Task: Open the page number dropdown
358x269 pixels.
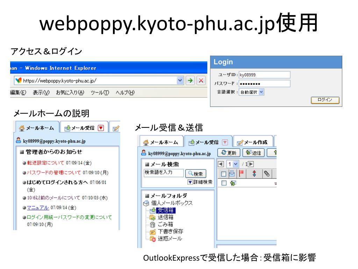Action: coord(236,164)
